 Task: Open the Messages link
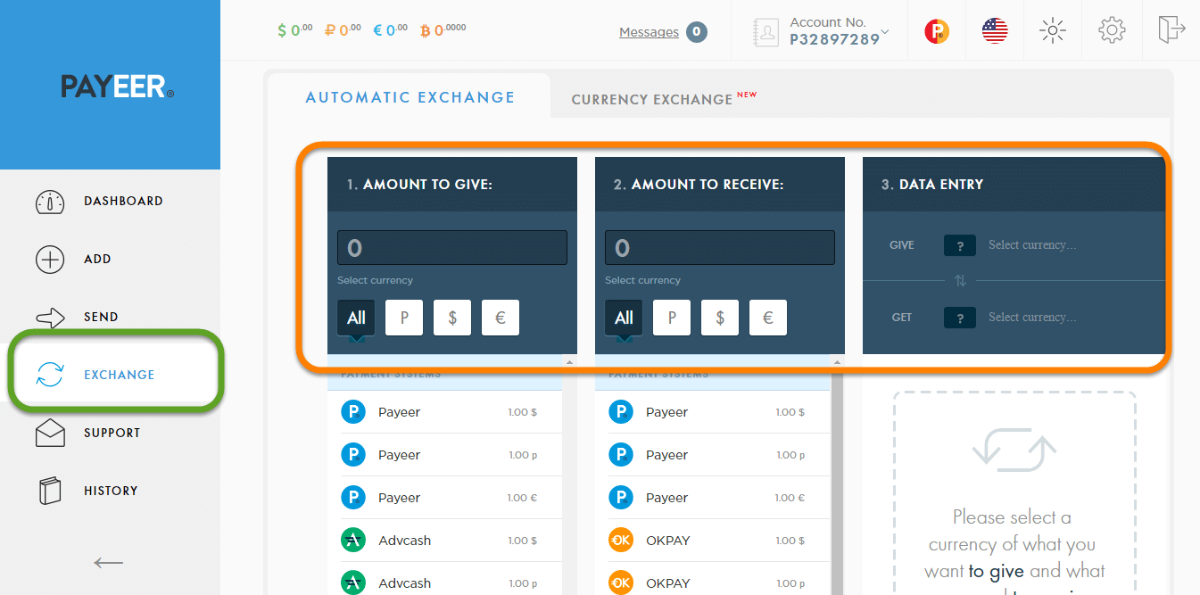(647, 31)
